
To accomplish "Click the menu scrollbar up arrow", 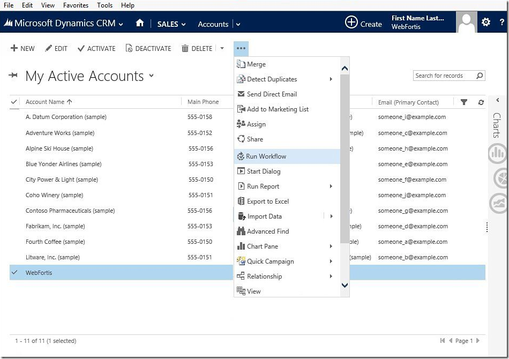I will point(345,69).
